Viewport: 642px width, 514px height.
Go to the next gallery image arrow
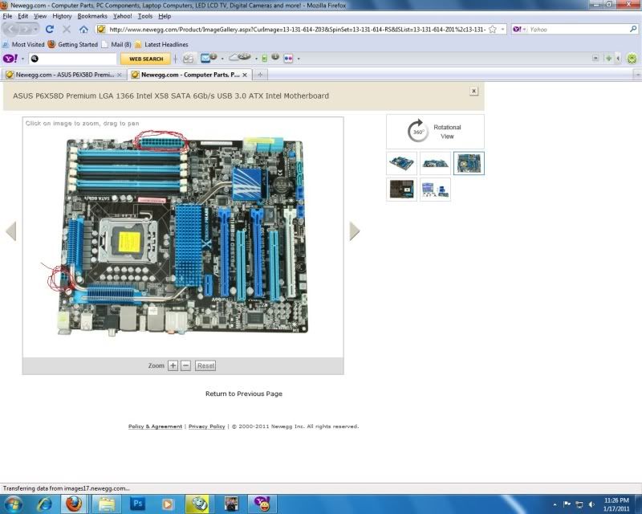point(355,231)
